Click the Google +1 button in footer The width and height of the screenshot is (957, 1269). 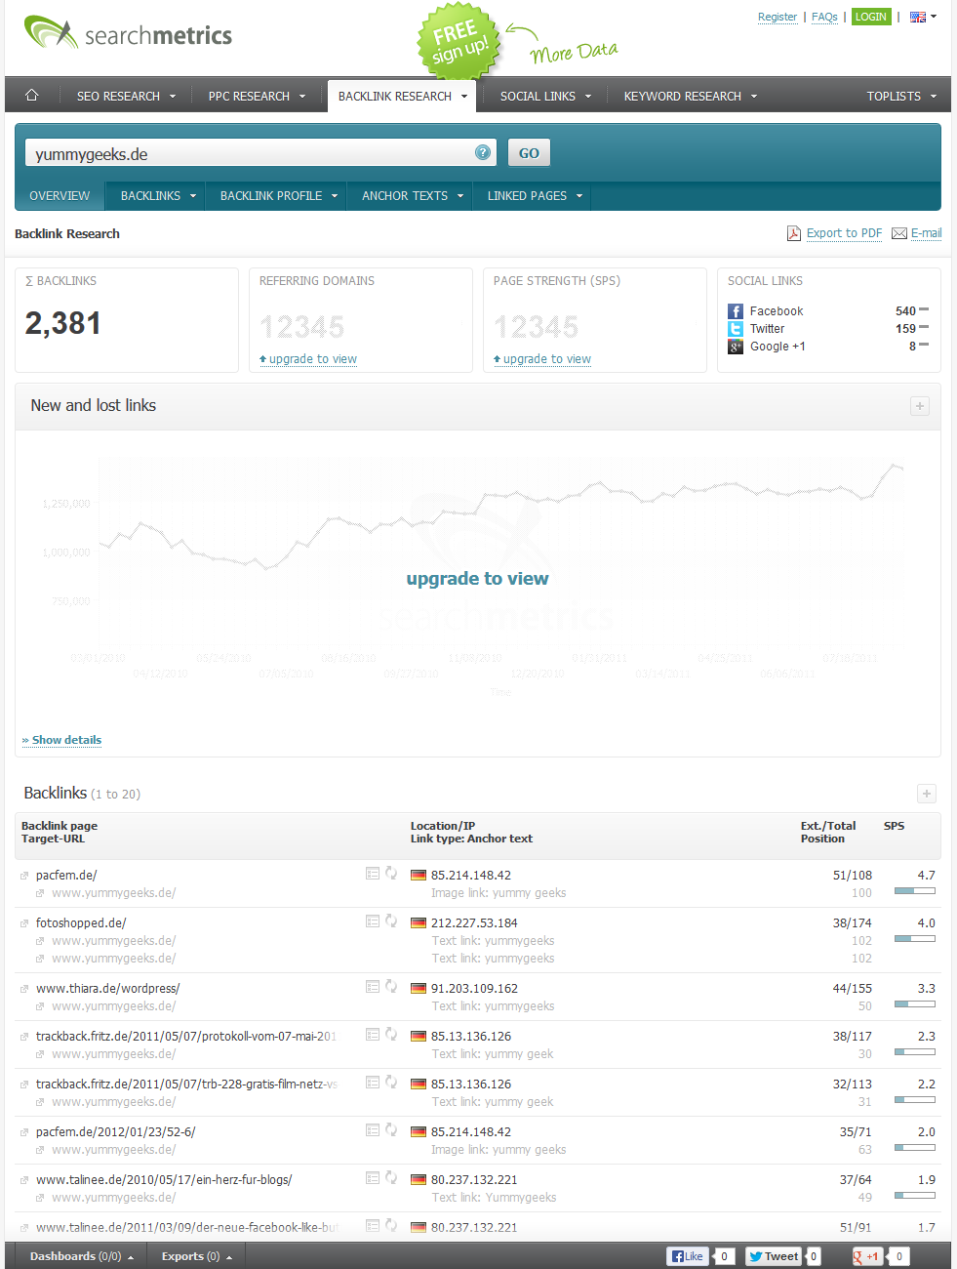pyautogui.click(x=867, y=1256)
